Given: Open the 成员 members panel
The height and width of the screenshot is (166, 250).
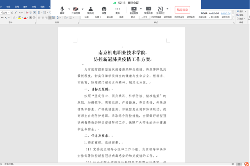Looking at the screenshot, I should coord(90,10).
